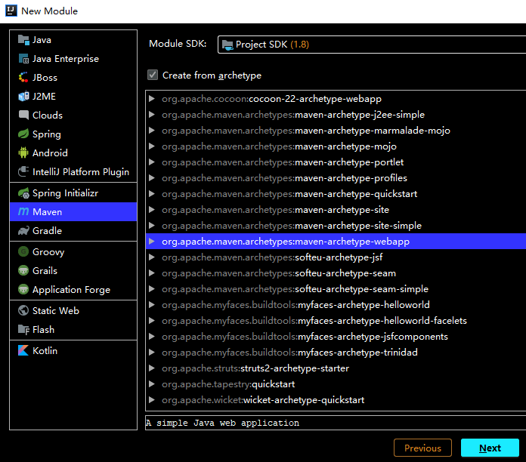Image resolution: width=526 pixels, height=462 pixels.
Task: Select myfaces-archetype-trinidad archetype
Action: point(336,352)
